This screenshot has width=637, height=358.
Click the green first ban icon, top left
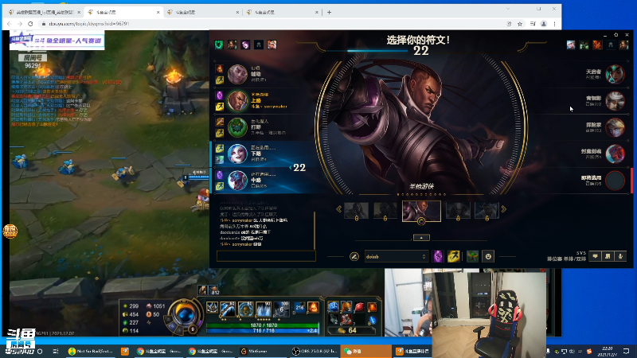(x=219, y=45)
